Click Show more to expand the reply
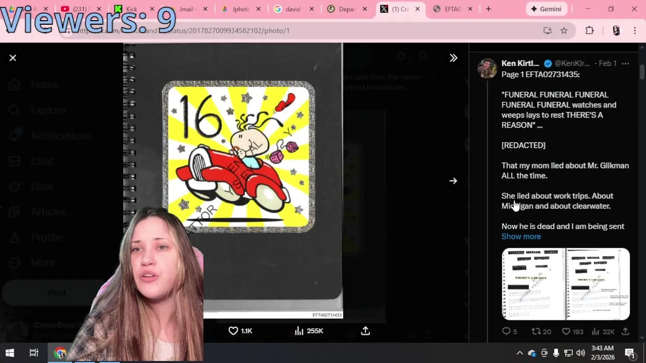Image resolution: width=646 pixels, height=363 pixels. pyautogui.click(x=521, y=236)
